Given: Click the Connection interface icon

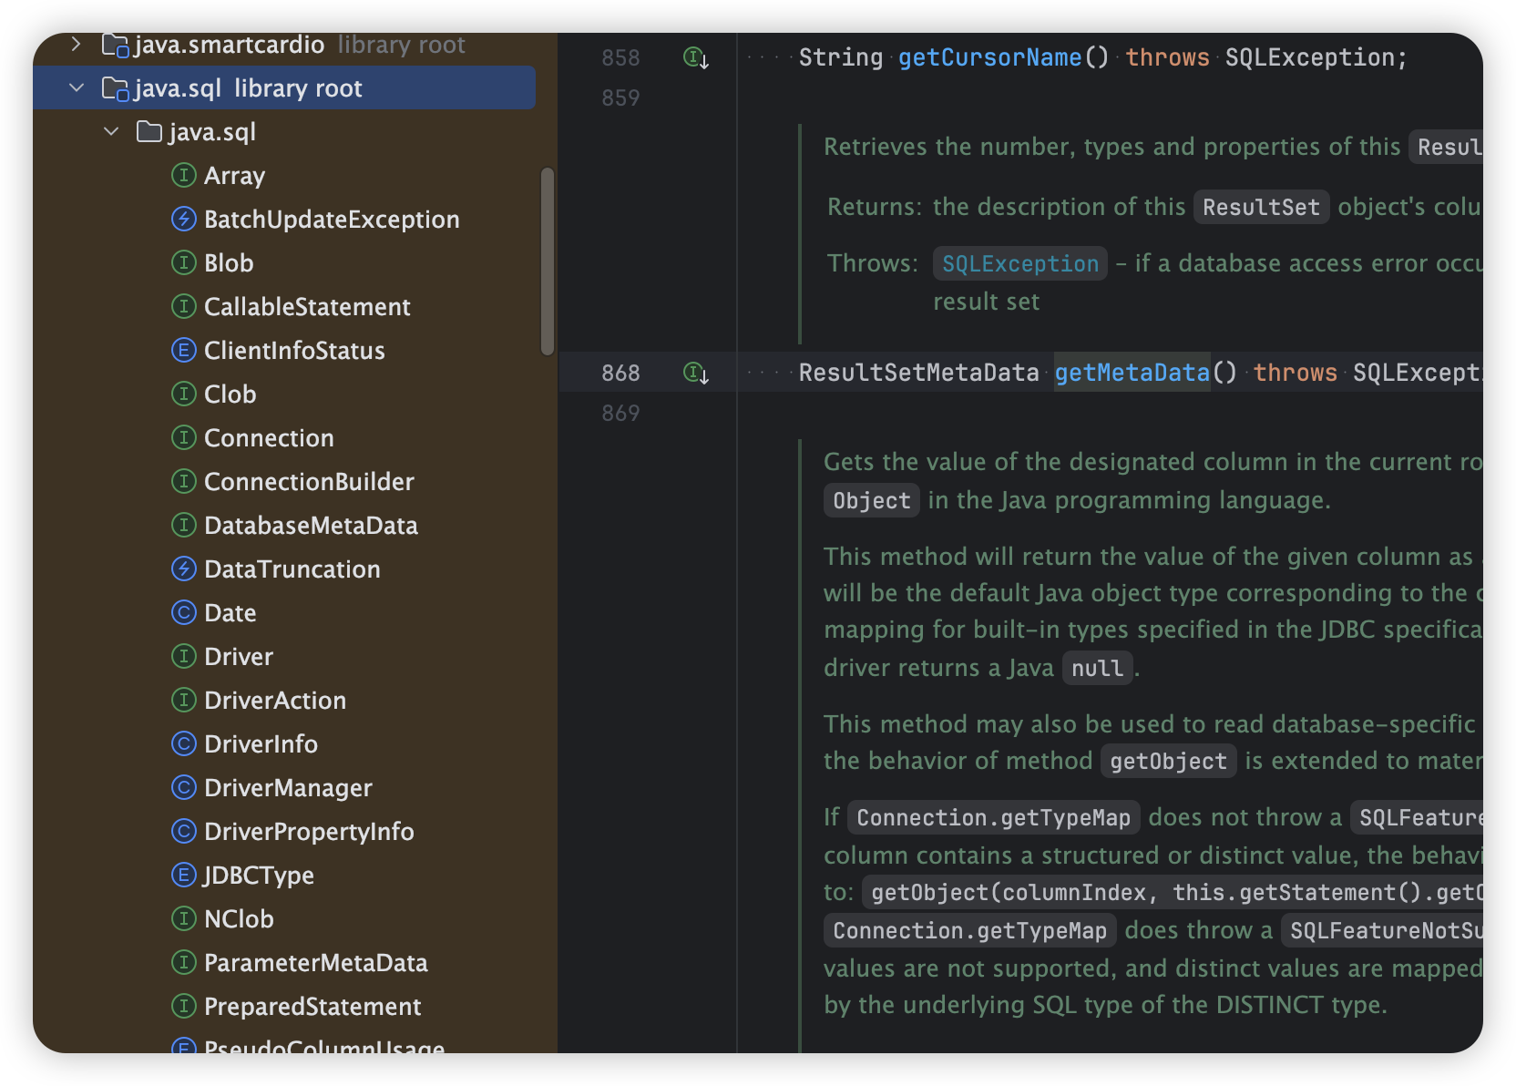Looking at the screenshot, I should click(x=184, y=437).
